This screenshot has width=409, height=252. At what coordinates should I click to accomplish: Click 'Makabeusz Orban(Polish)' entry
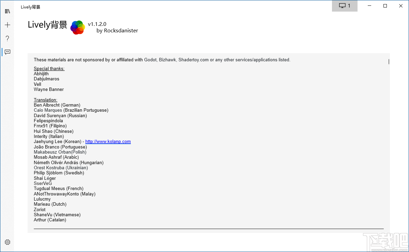tap(60, 152)
